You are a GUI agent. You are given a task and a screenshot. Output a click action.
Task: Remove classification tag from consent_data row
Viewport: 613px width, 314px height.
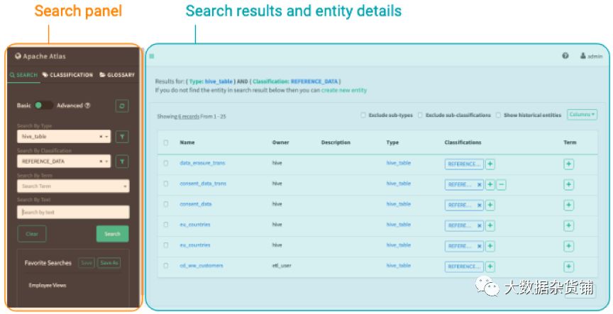point(480,205)
